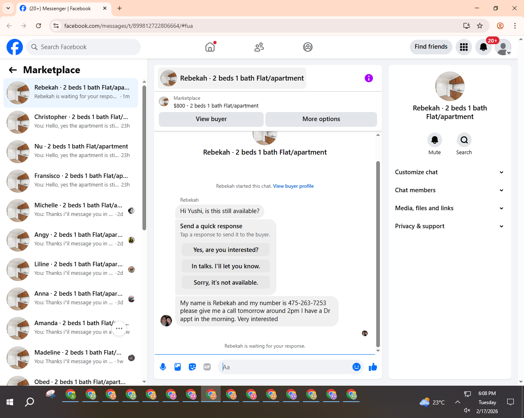
Task: Open Nu's apartment conversation
Action: click(x=70, y=152)
